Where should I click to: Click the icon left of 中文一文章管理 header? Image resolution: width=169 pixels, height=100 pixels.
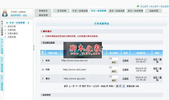pyautogui.click(x=7, y=23)
